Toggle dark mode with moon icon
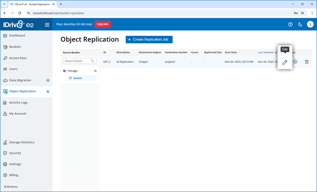 (300, 25)
